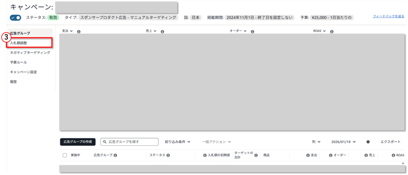Select 広告グループ in the sidebar

click(x=20, y=33)
